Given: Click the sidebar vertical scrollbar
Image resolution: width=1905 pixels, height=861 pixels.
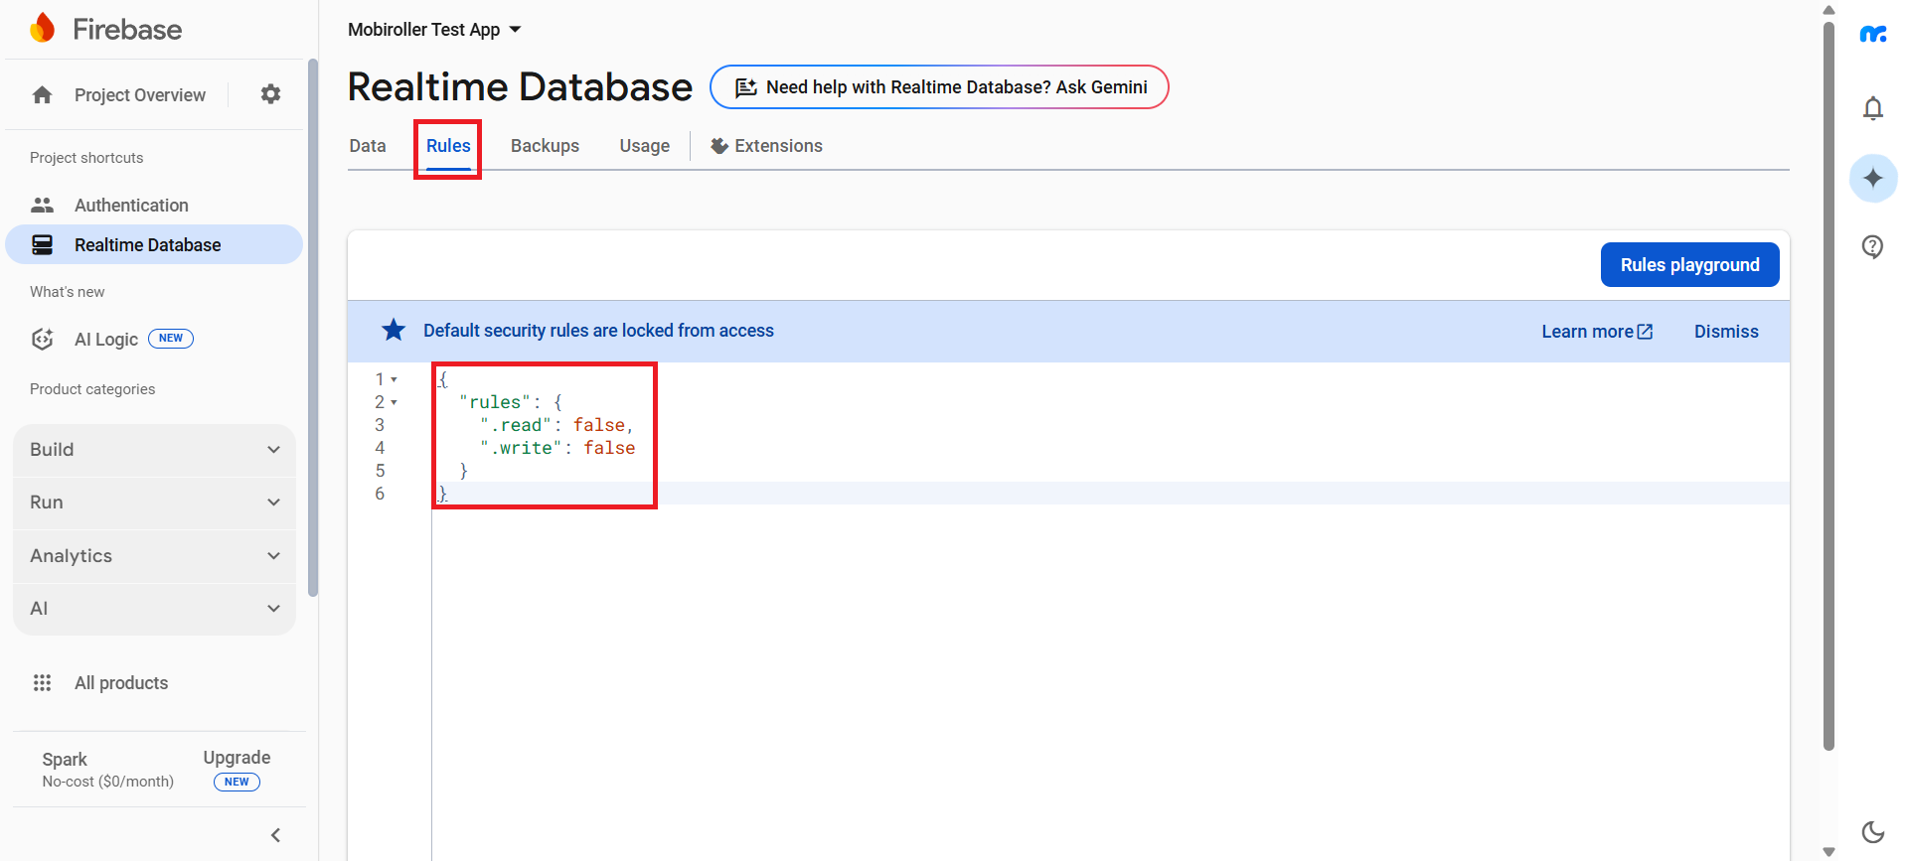Looking at the screenshot, I should point(313,328).
